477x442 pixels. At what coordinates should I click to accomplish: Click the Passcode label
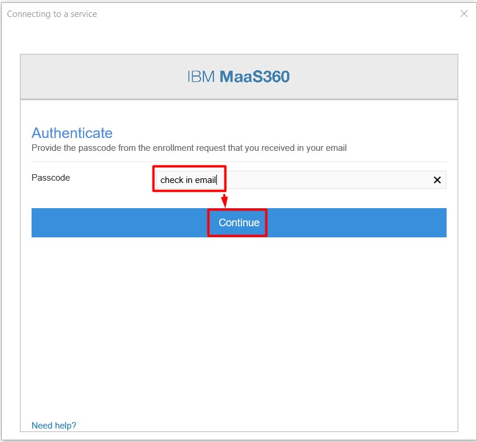tap(51, 178)
